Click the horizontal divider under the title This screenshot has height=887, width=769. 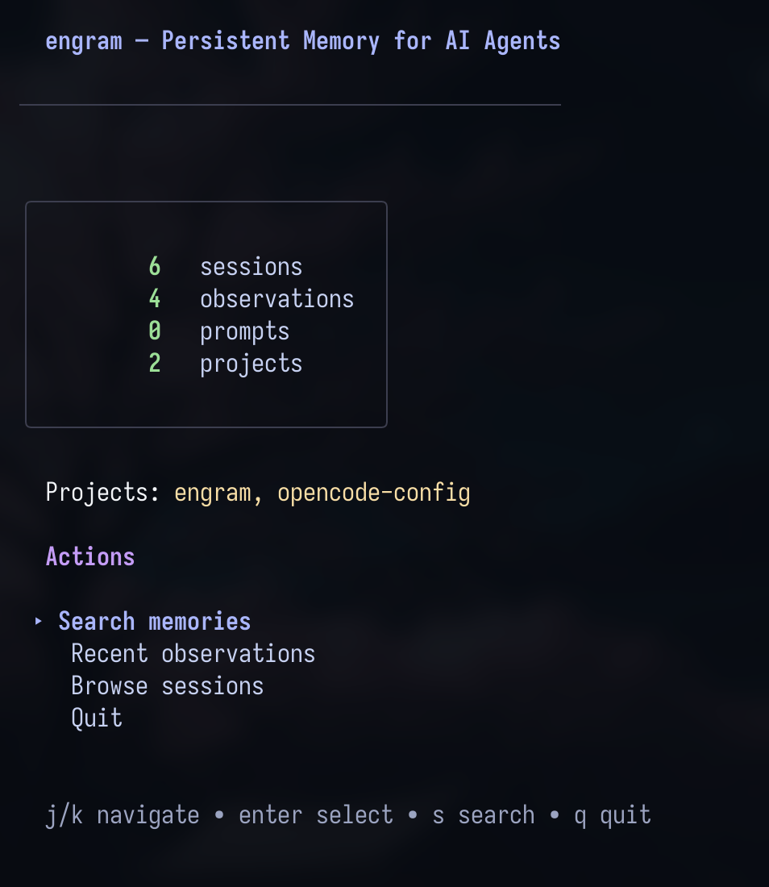tap(289, 105)
